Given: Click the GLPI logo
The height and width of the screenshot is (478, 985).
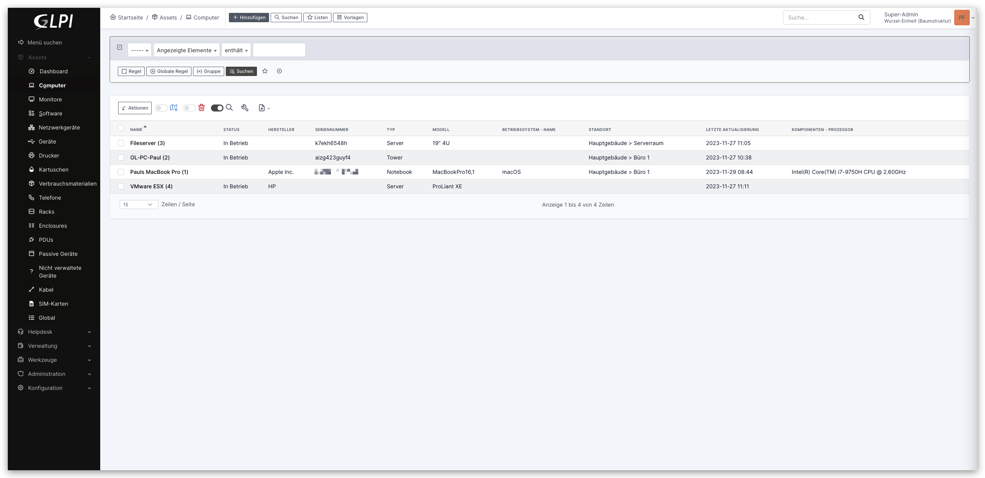Looking at the screenshot, I should coord(53,21).
